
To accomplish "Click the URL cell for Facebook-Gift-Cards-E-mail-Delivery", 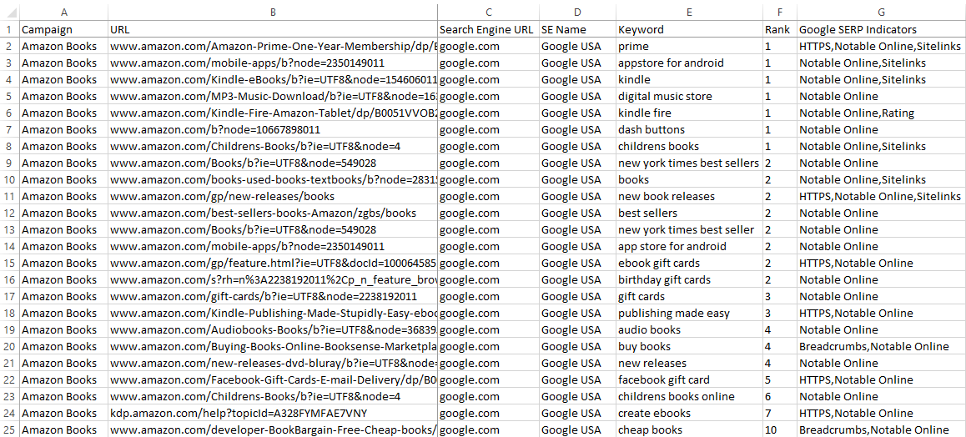I will coord(273,379).
